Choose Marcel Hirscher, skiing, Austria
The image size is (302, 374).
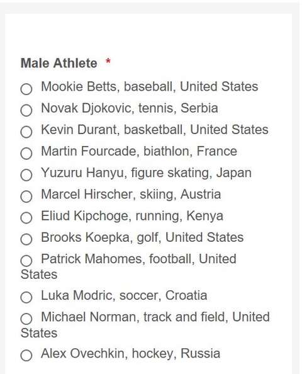pyautogui.click(x=26, y=196)
